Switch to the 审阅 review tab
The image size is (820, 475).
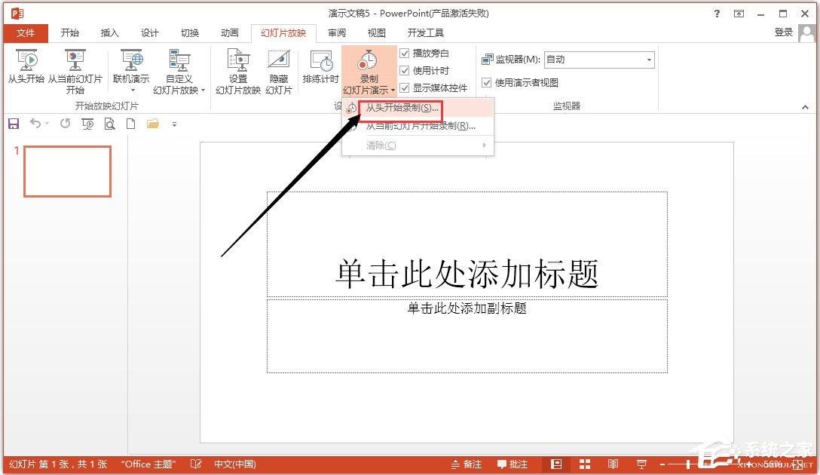337,33
